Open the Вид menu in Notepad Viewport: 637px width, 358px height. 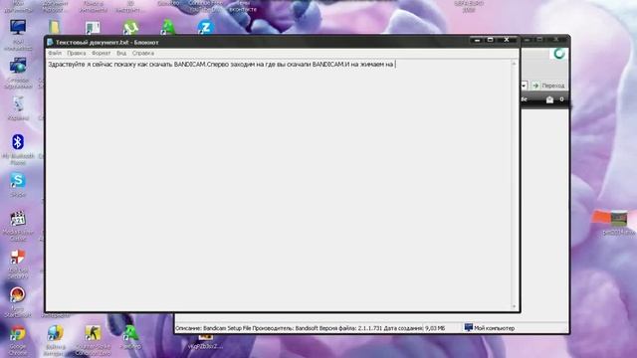coord(121,53)
